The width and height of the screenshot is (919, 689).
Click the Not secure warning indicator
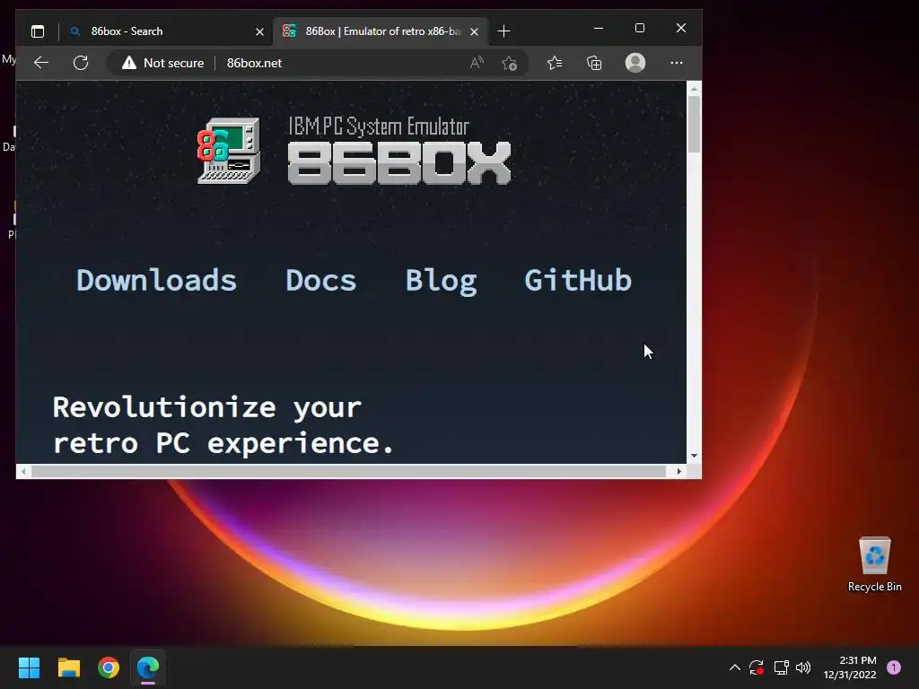163,63
